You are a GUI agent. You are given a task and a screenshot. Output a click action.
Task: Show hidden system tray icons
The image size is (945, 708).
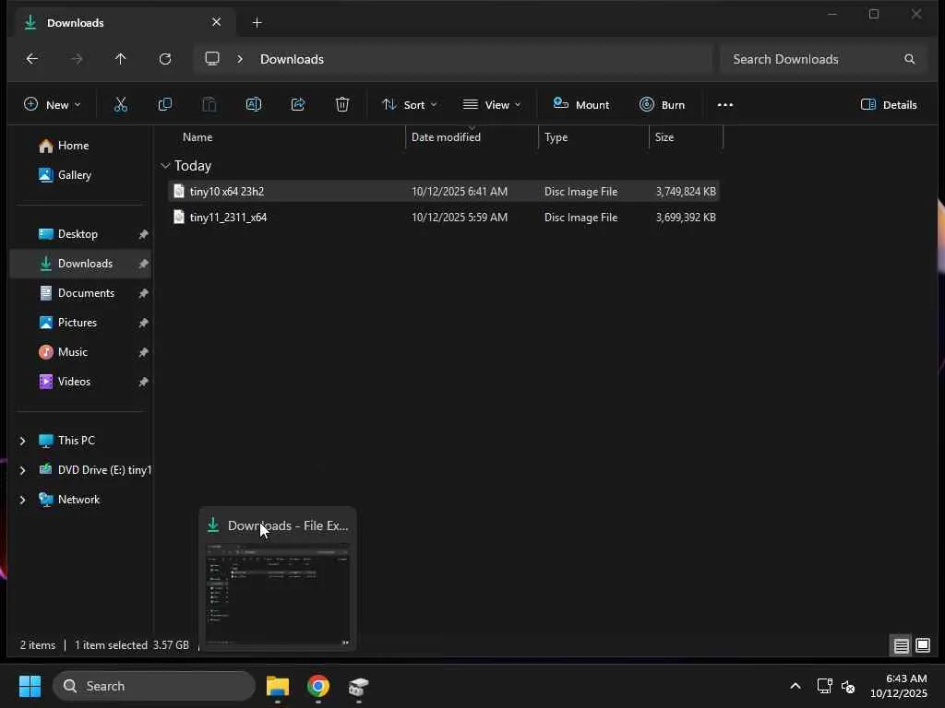[795, 686]
